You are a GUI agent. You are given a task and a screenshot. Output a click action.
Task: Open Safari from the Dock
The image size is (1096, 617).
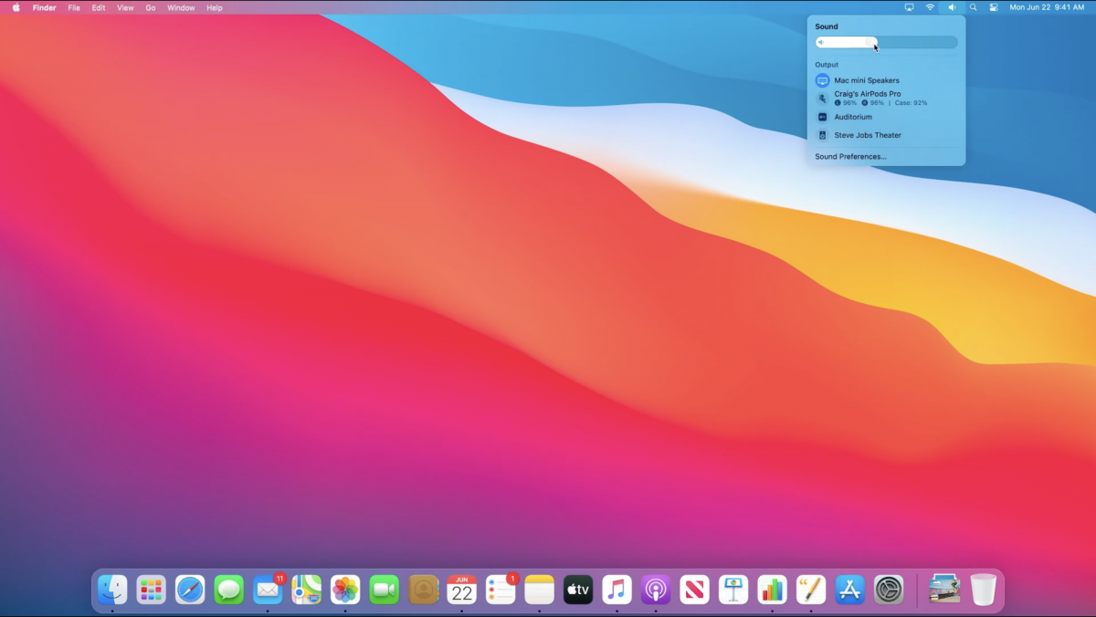click(x=189, y=590)
